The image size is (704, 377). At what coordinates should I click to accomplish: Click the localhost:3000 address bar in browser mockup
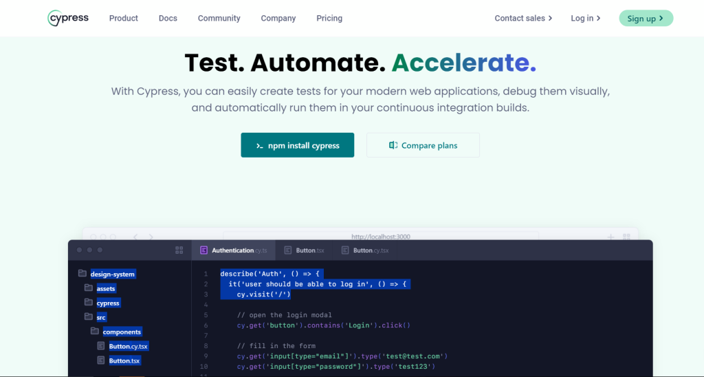[381, 237]
